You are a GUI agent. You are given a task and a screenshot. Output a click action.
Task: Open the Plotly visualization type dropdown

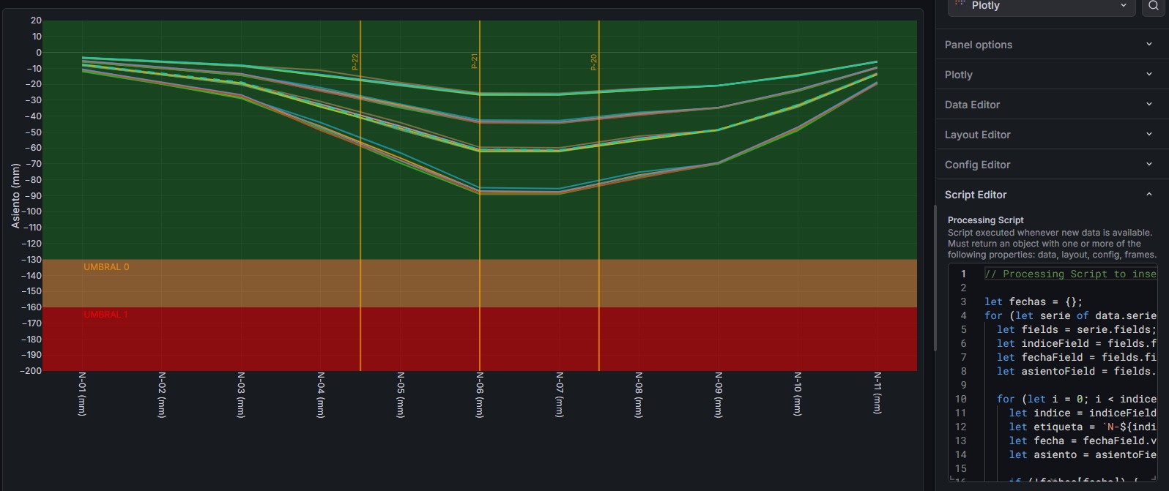pos(1041,6)
